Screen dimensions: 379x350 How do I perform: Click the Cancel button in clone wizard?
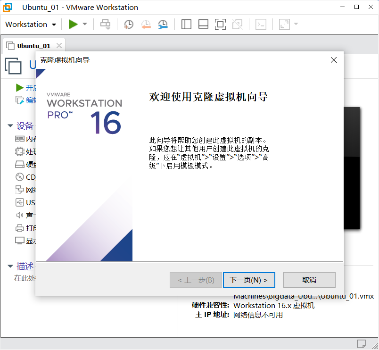[x=309, y=280]
